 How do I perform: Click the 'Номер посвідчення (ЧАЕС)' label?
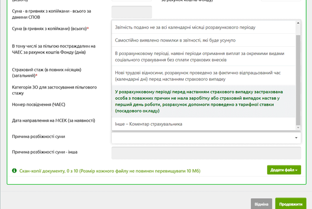point(39,104)
